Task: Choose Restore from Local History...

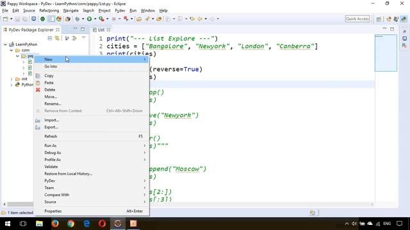Action: point(92,174)
